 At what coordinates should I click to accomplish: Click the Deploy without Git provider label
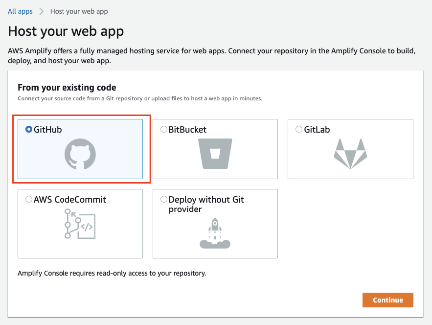[206, 204]
